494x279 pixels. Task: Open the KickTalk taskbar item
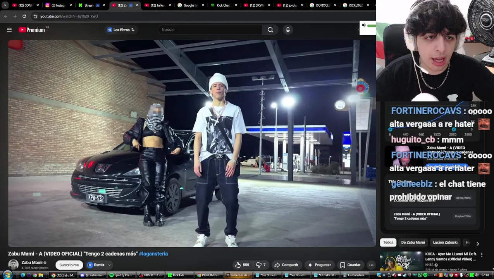point(180,275)
